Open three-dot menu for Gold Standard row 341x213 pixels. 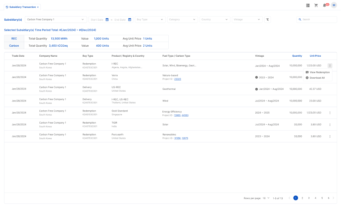pos(330,113)
